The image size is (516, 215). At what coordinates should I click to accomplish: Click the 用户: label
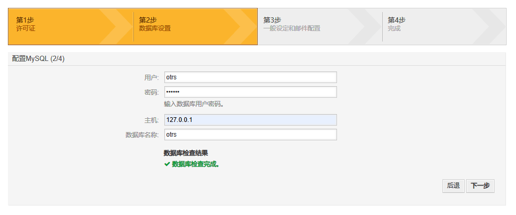coord(151,77)
